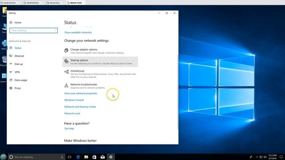
Task: Click the taskbar clock showing the date and time
Action: tap(273, 157)
